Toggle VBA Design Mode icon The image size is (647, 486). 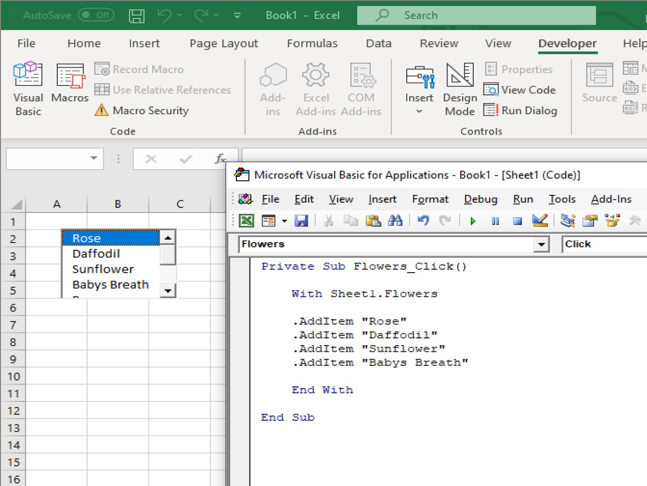click(x=540, y=221)
